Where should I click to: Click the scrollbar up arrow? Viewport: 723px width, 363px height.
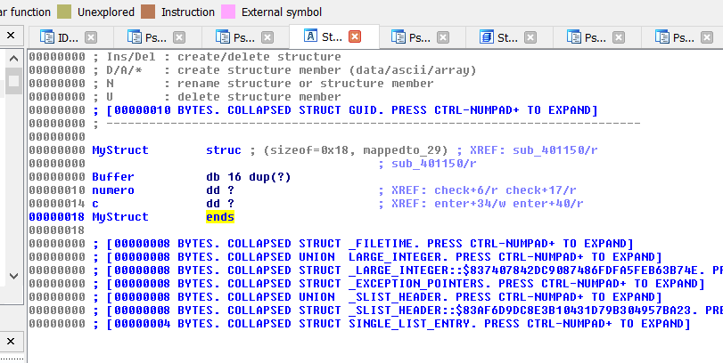click(x=13, y=59)
